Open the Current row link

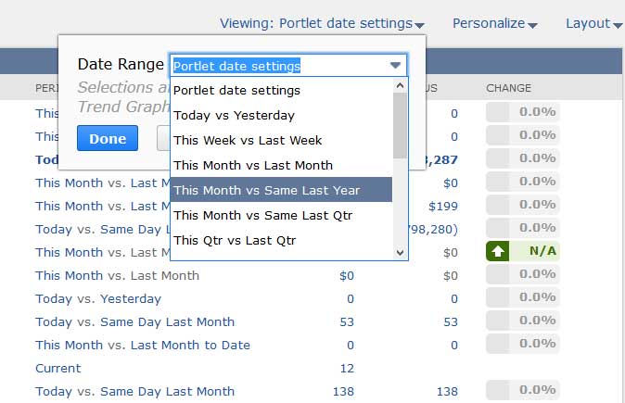click(58, 368)
